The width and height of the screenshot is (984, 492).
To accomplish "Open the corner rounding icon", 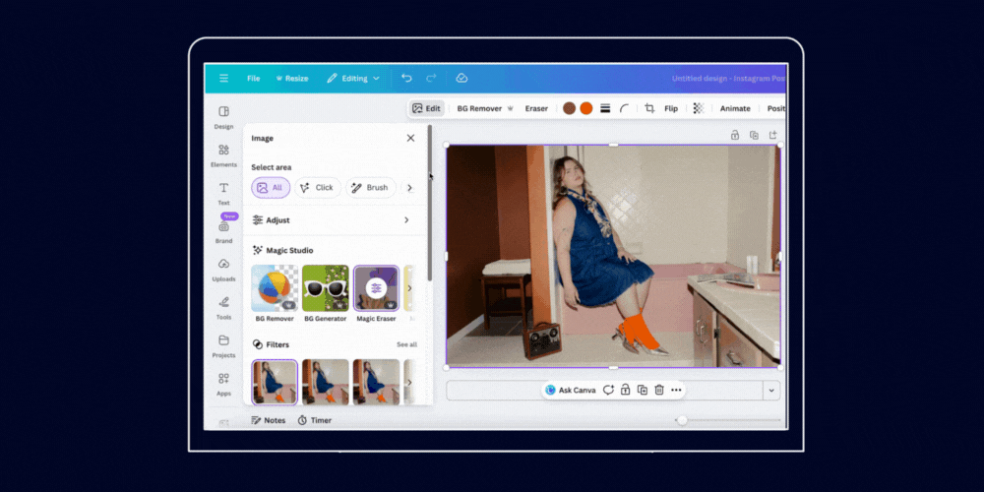I will [625, 108].
